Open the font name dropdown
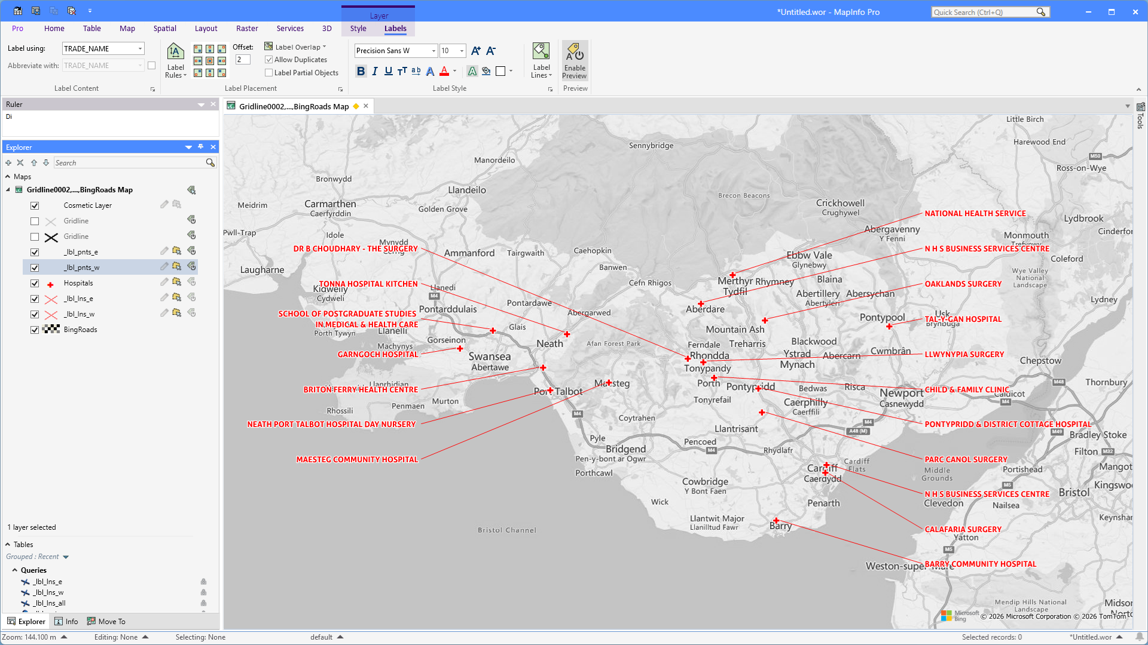The width and height of the screenshot is (1148, 645). point(433,51)
